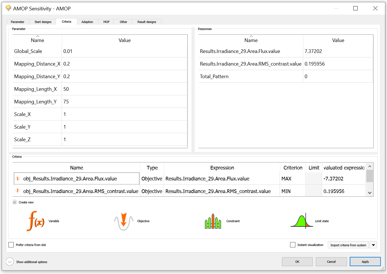Click the Value header in Responses table
The width and height of the screenshot is (387, 274).
pyautogui.click(x=338, y=40)
